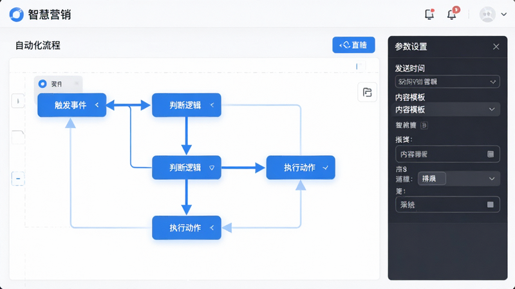Open the bell notifications icon

[452, 14]
